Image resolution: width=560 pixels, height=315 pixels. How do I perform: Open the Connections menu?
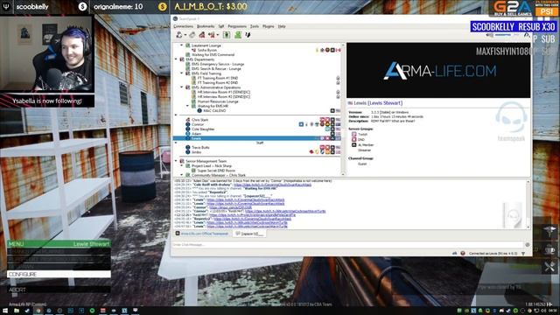183,26
